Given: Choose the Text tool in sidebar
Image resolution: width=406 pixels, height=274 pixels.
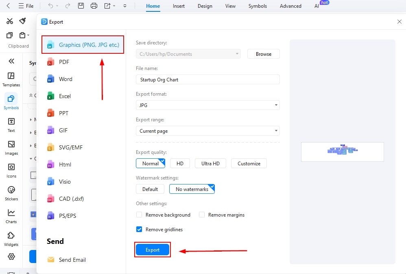Looking at the screenshot, I should 11,125.
